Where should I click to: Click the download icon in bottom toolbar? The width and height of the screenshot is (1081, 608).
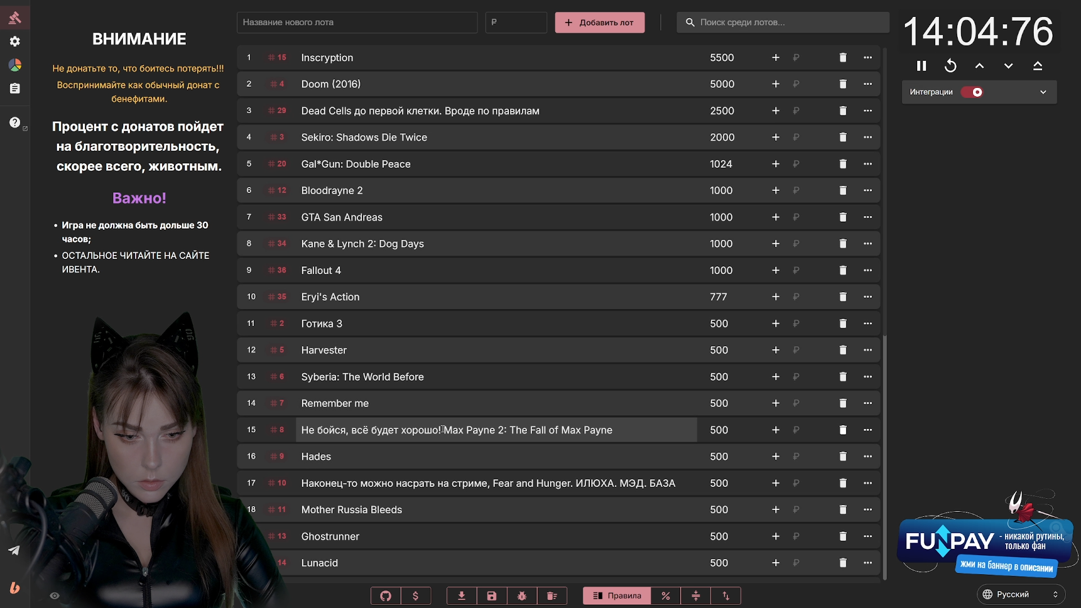tap(462, 596)
